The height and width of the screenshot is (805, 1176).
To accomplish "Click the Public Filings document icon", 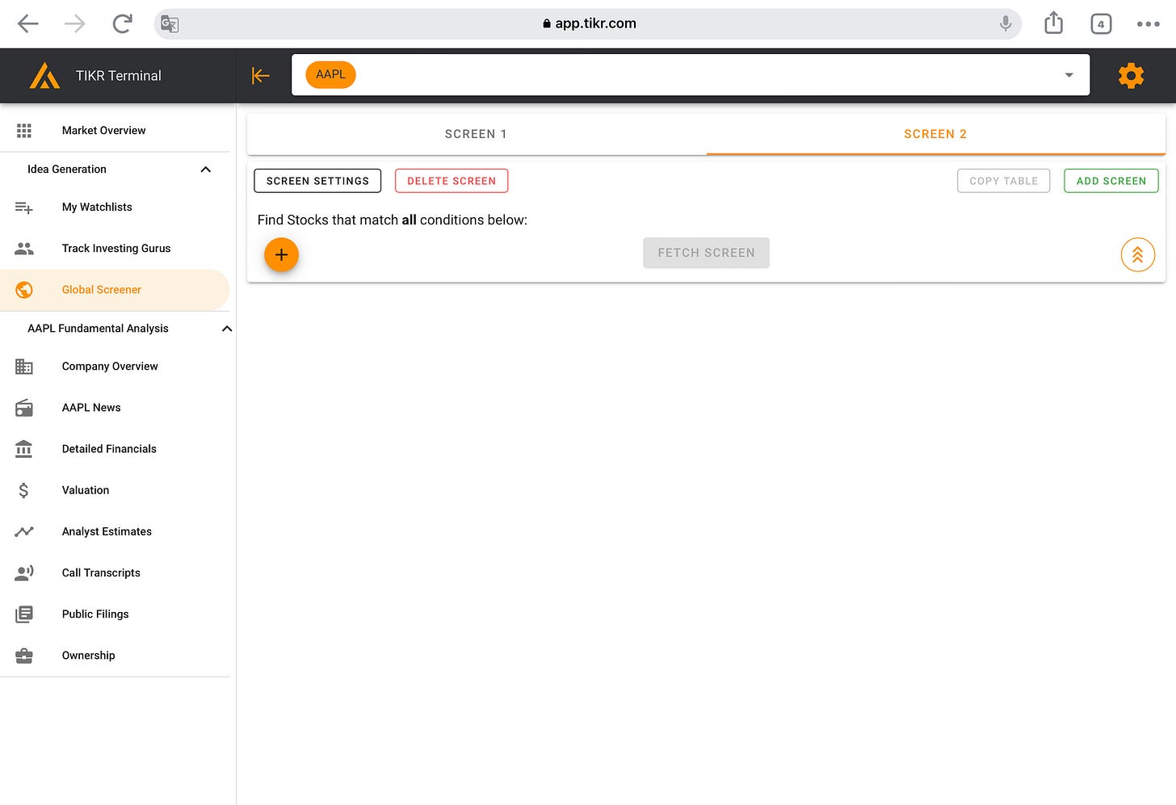I will click(x=24, y=614).
